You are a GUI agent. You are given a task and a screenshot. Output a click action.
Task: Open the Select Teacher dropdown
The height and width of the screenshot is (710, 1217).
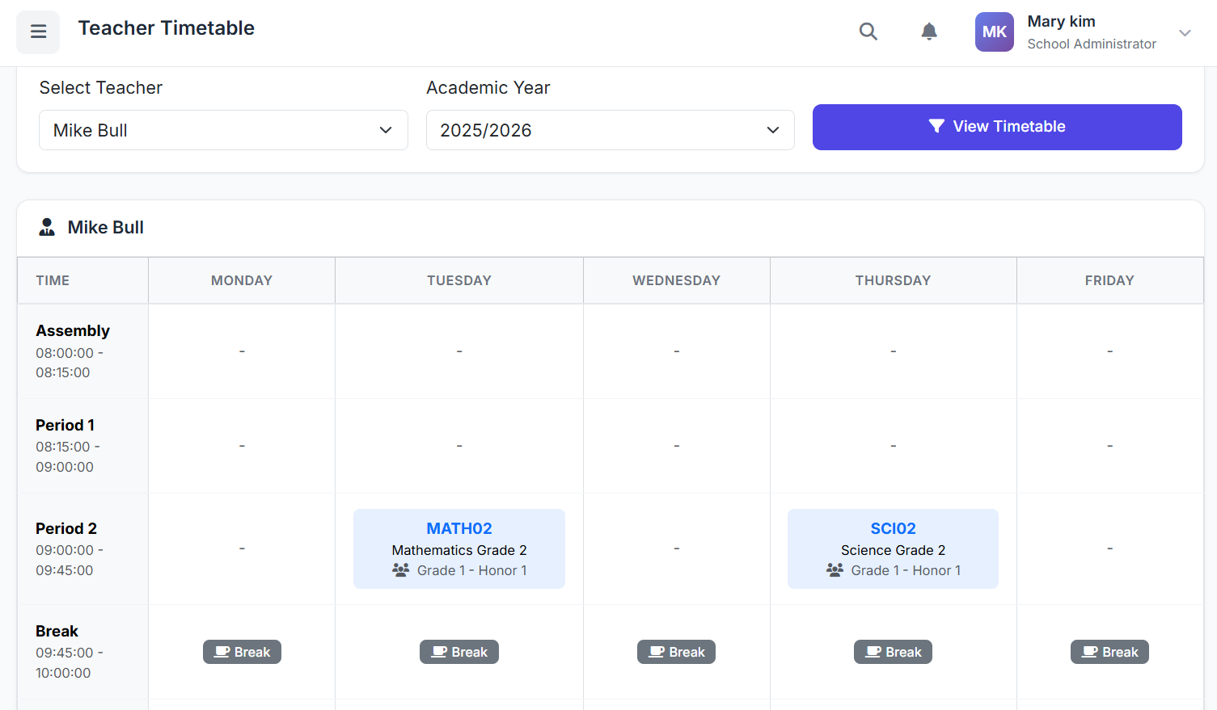point(223,129)
